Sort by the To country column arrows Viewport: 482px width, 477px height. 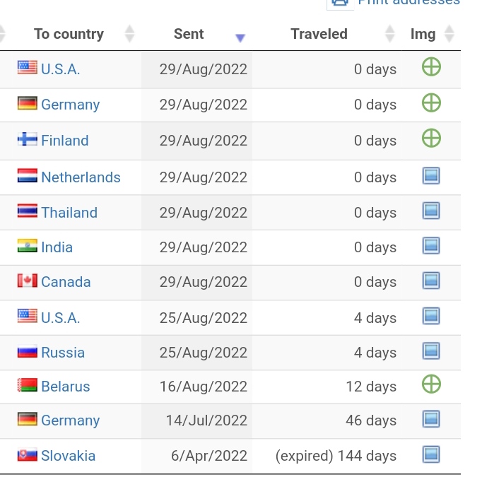coord(130,33)
